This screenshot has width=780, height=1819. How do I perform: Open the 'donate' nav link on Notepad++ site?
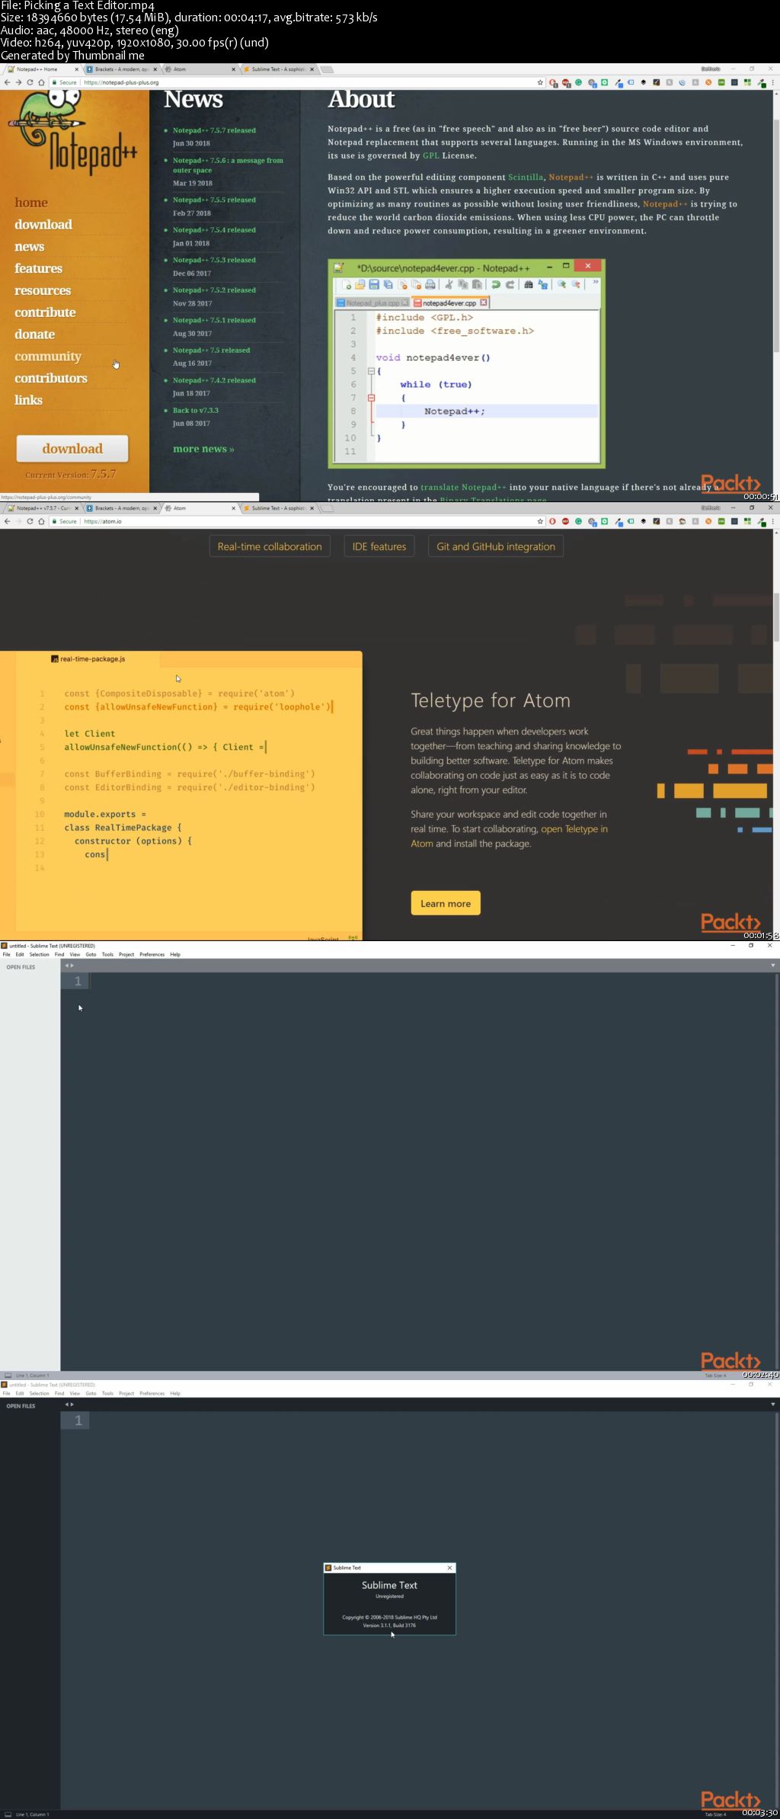34,334
